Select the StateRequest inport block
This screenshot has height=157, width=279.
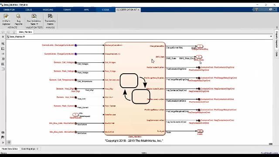click(75, 115)
